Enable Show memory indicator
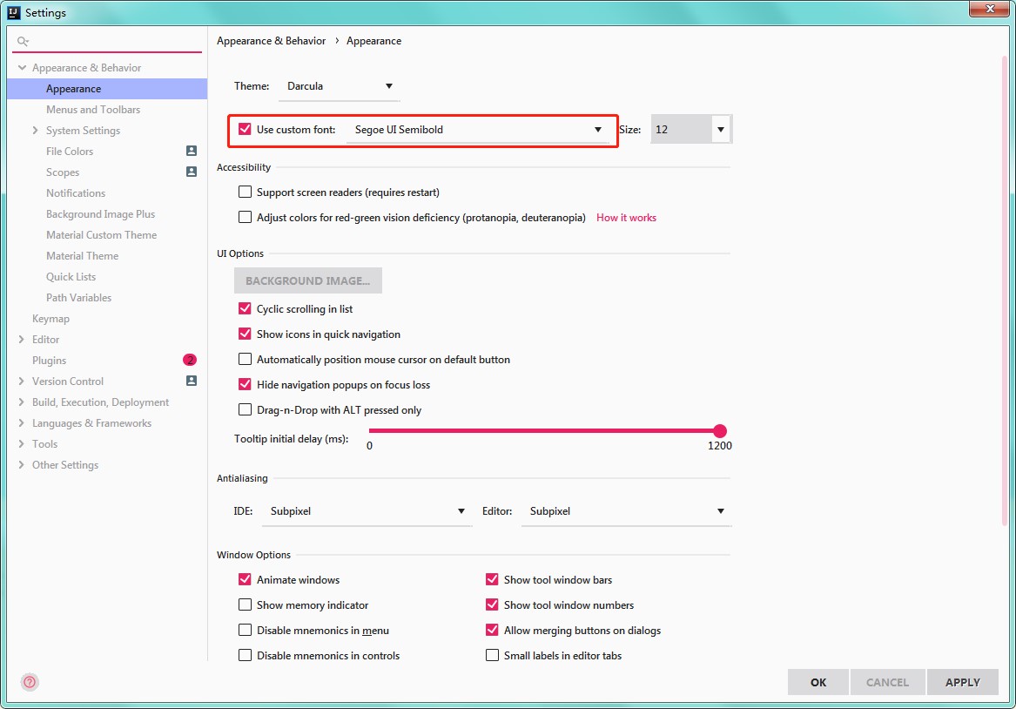This screenshot has width=1016, height=709. (x=245, y=604)
